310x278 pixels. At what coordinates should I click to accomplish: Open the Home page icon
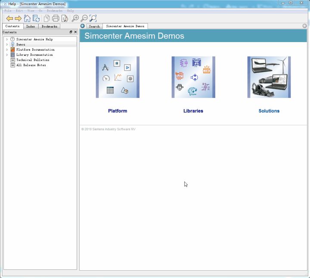[x=27, y=18]
